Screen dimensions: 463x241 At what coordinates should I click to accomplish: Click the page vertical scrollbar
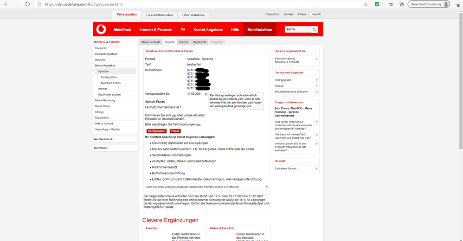pos(461,80)
